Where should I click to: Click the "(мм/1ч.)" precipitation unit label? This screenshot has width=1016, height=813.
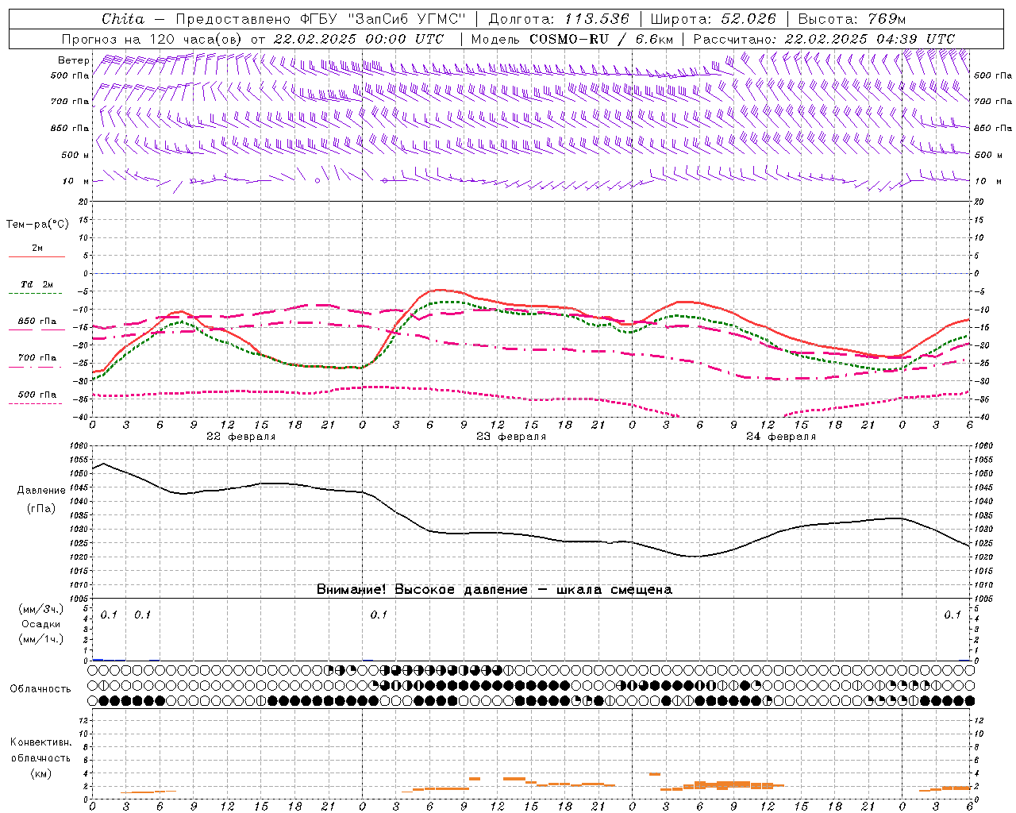coord(40,639)
